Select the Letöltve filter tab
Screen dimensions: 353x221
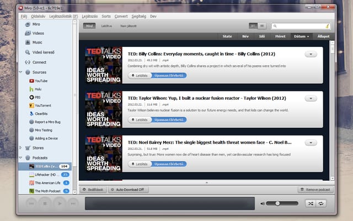coord(106,26)
